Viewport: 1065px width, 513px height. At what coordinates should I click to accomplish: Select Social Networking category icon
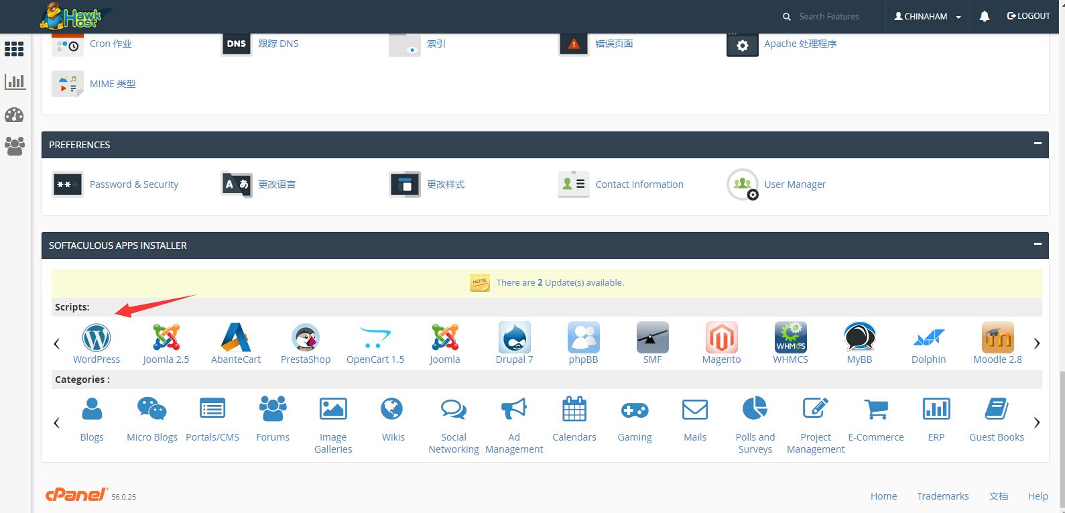(454, 408)
